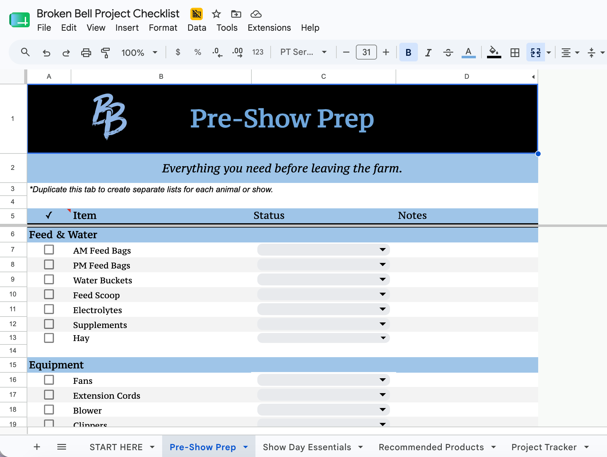This screenshot has height=457, width=607.
Task: Toggle strikethrough formatting
Action: [448, 52]
